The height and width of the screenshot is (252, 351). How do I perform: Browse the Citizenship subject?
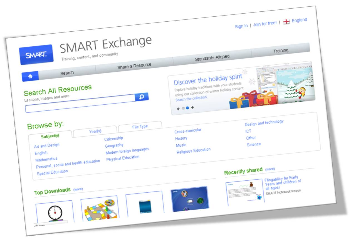pyautogui.click(x=114, y=138)
